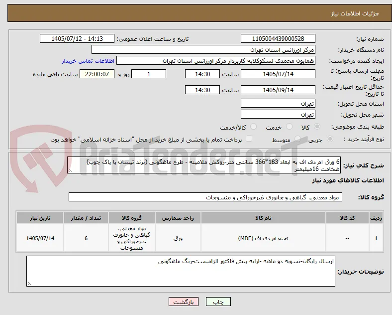Viewport: 392px width, 315px height.
Task: Click the request creator name field همایون محمدی
Action: click(216, 61)
